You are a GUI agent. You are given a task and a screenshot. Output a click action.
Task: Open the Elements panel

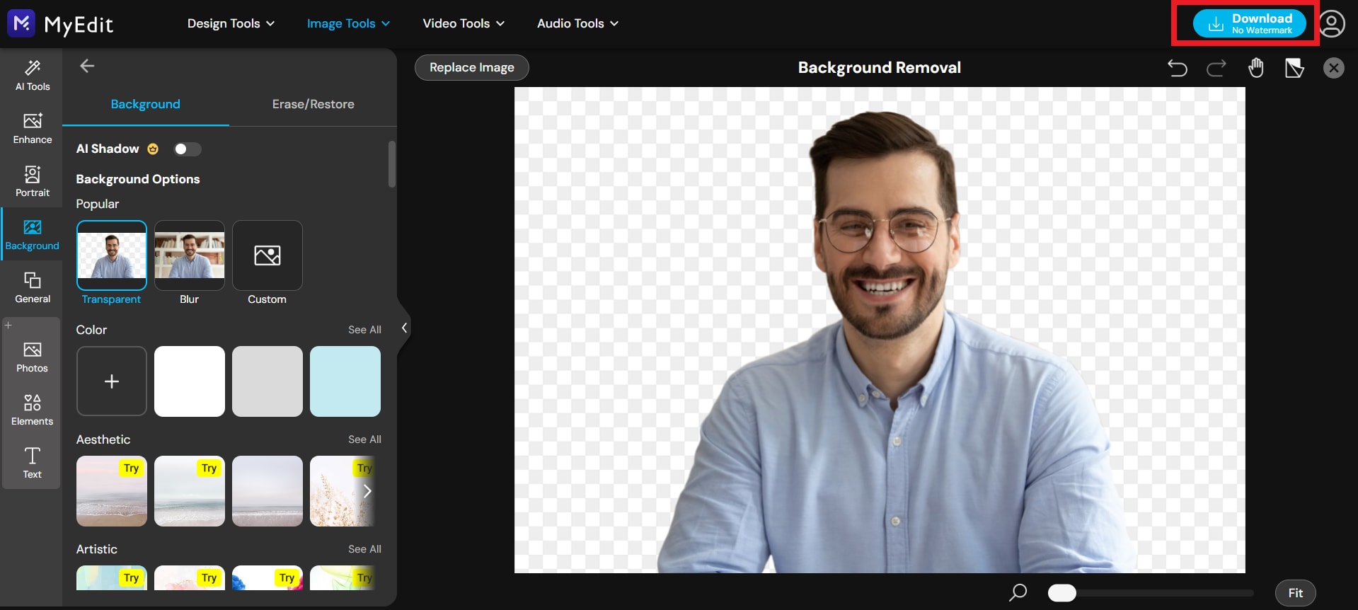(33, 410)
